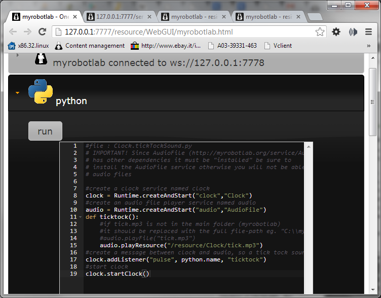Show hidden bookmarks with the chevron
Screen dimensions: 381x298
pos(369,46)
